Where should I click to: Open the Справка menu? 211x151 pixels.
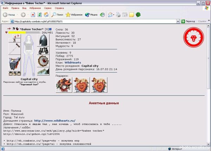[x=59, y=8]
